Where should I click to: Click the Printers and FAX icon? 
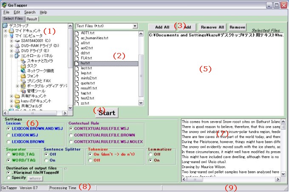(x=23, y=81)
